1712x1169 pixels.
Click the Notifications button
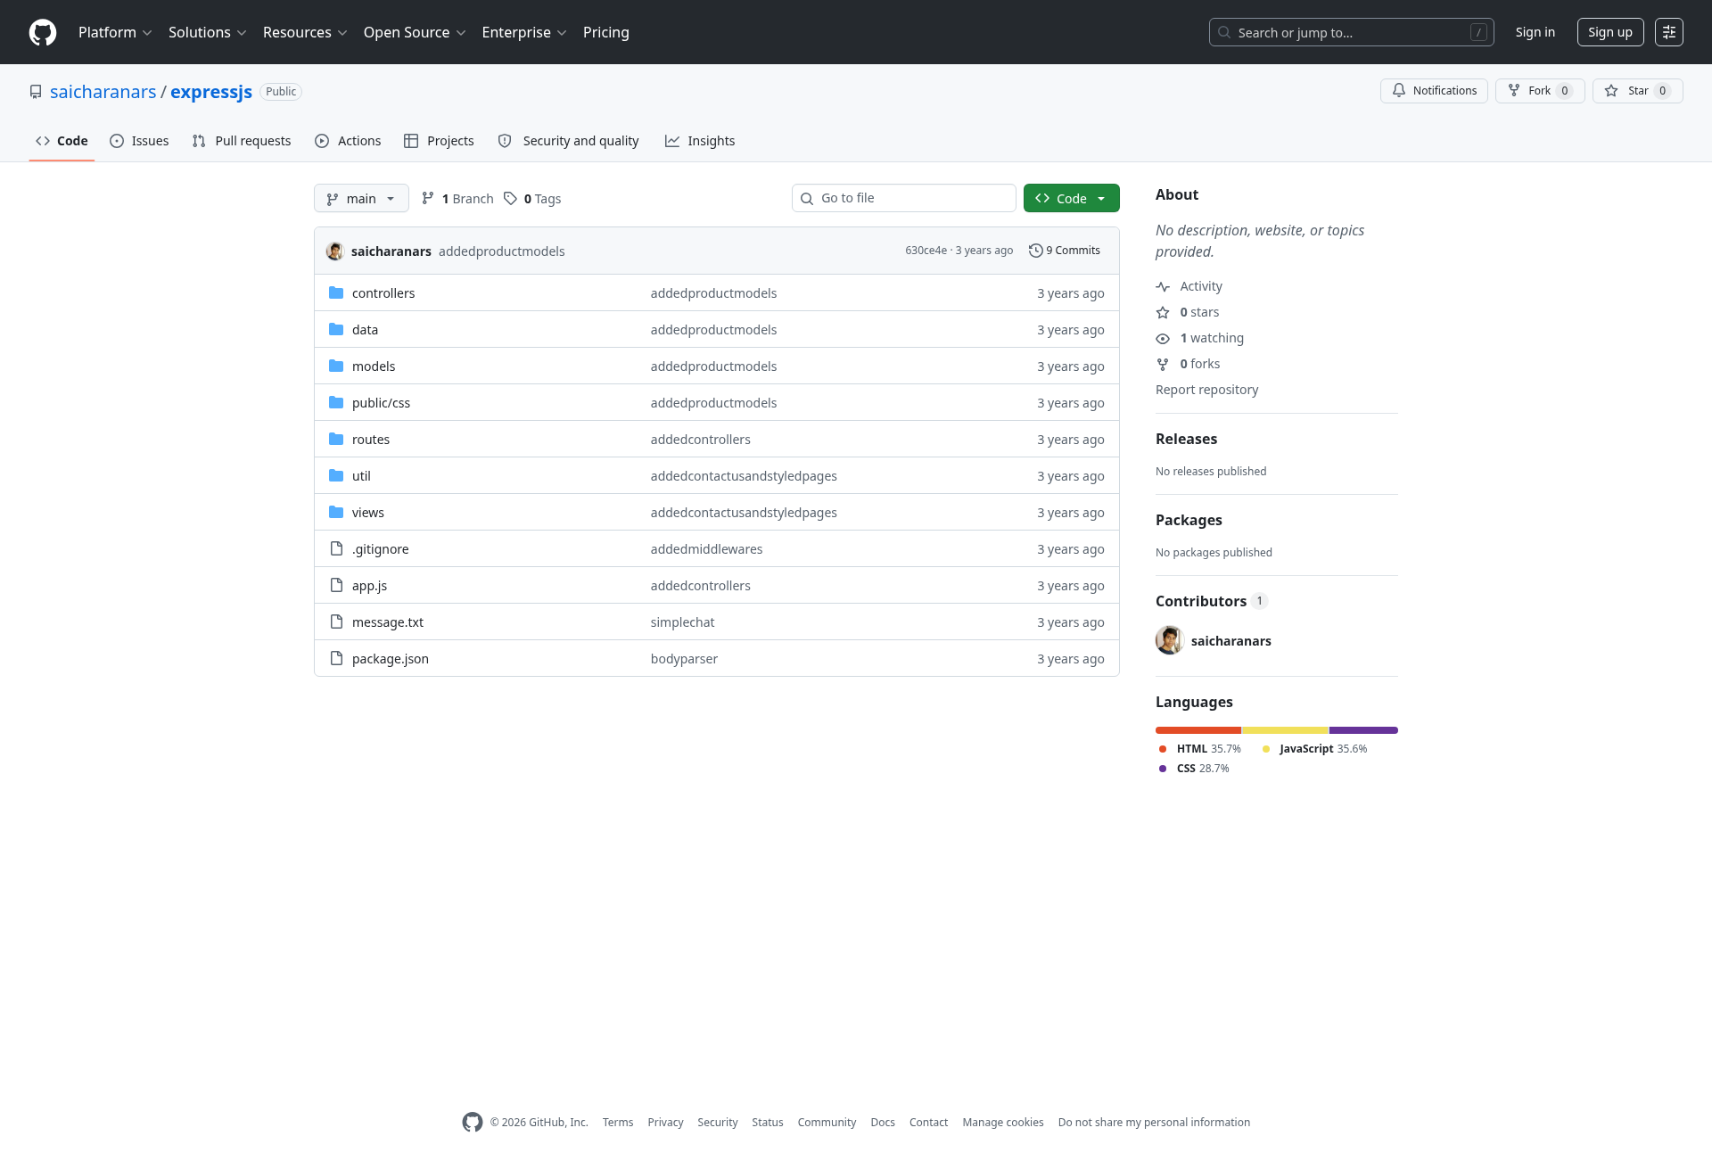tap(1434, 91)
